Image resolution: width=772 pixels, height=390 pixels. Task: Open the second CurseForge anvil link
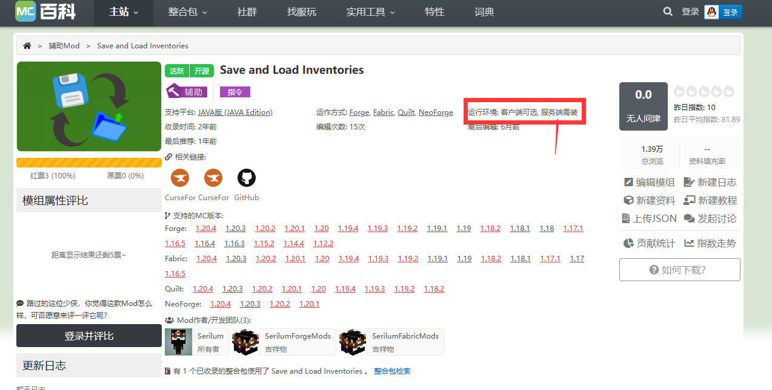[x=213, y=178]
